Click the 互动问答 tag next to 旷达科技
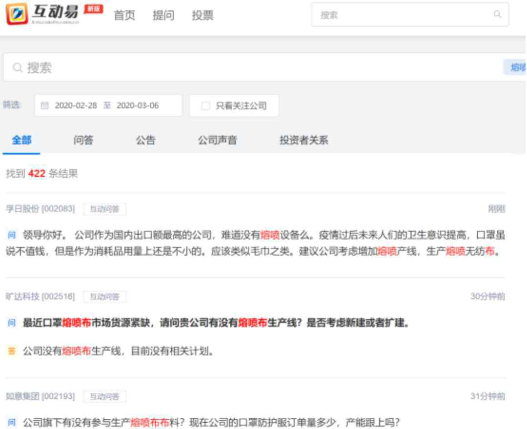 [104, 297]
